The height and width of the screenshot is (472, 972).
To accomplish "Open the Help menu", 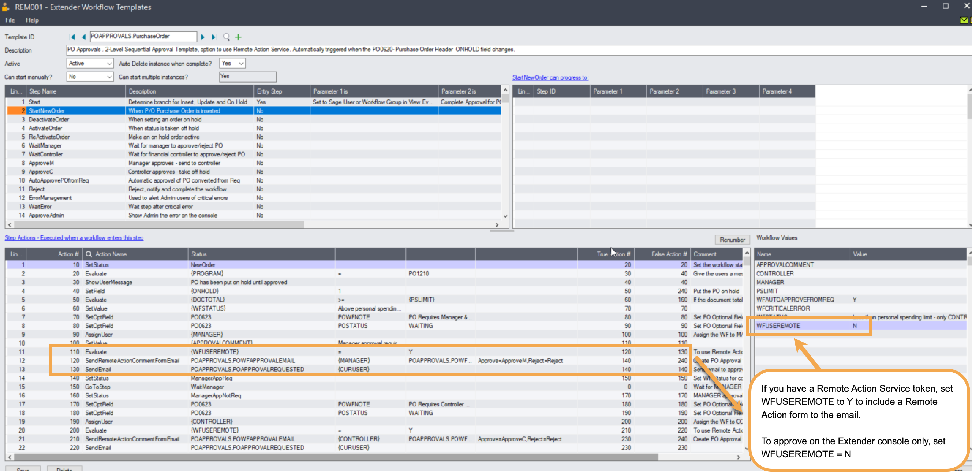I will click(x=32, y=20).
